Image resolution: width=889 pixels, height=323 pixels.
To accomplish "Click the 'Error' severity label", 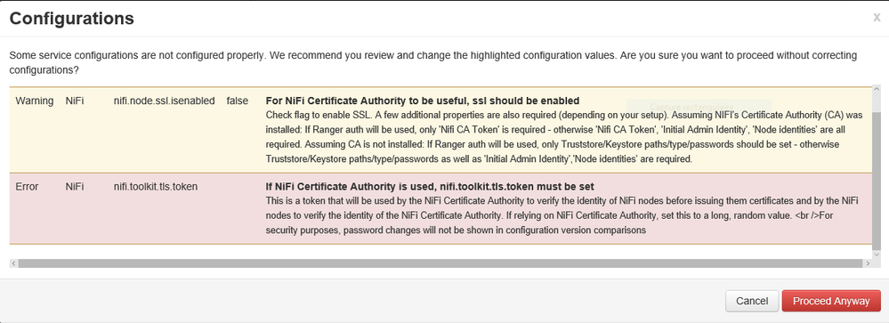I will (27, 186).
